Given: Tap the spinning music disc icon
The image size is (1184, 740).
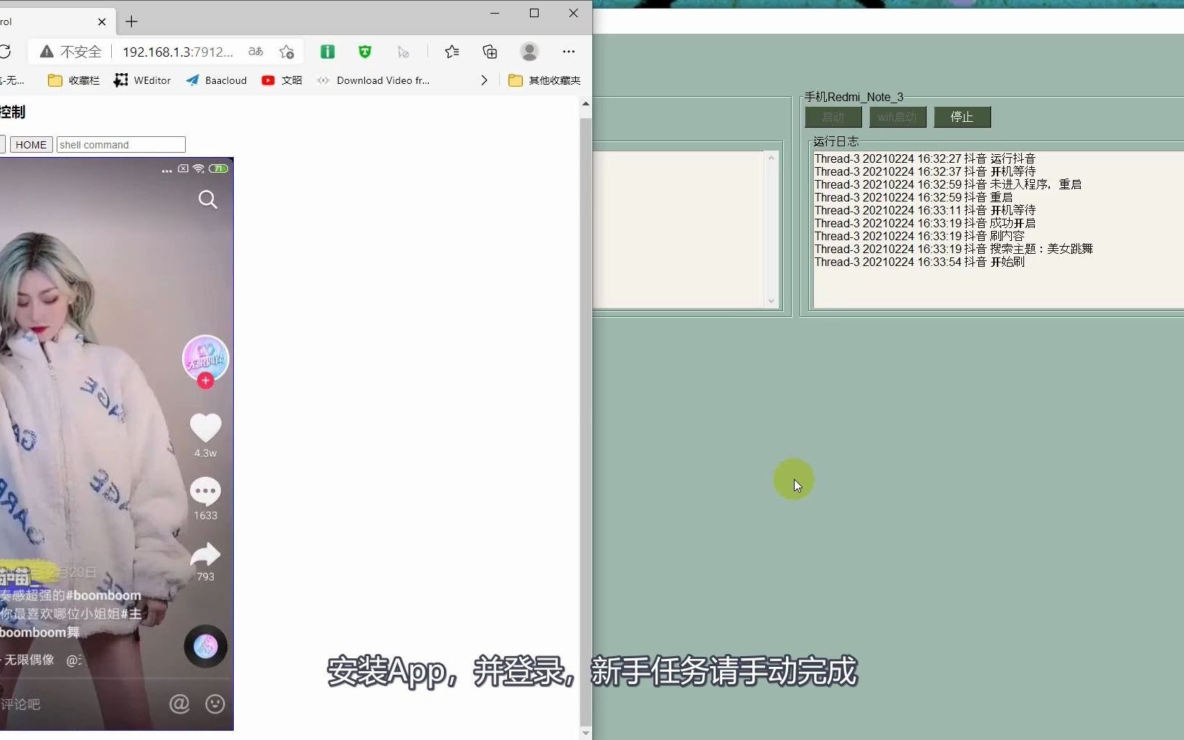Looking at the screenshot, I should [205, 646].
